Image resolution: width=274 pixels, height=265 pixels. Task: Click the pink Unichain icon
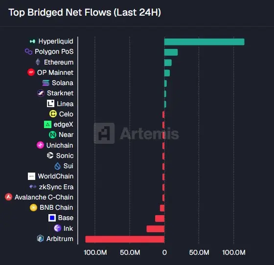pyautogui.click(x=40, y=145)
